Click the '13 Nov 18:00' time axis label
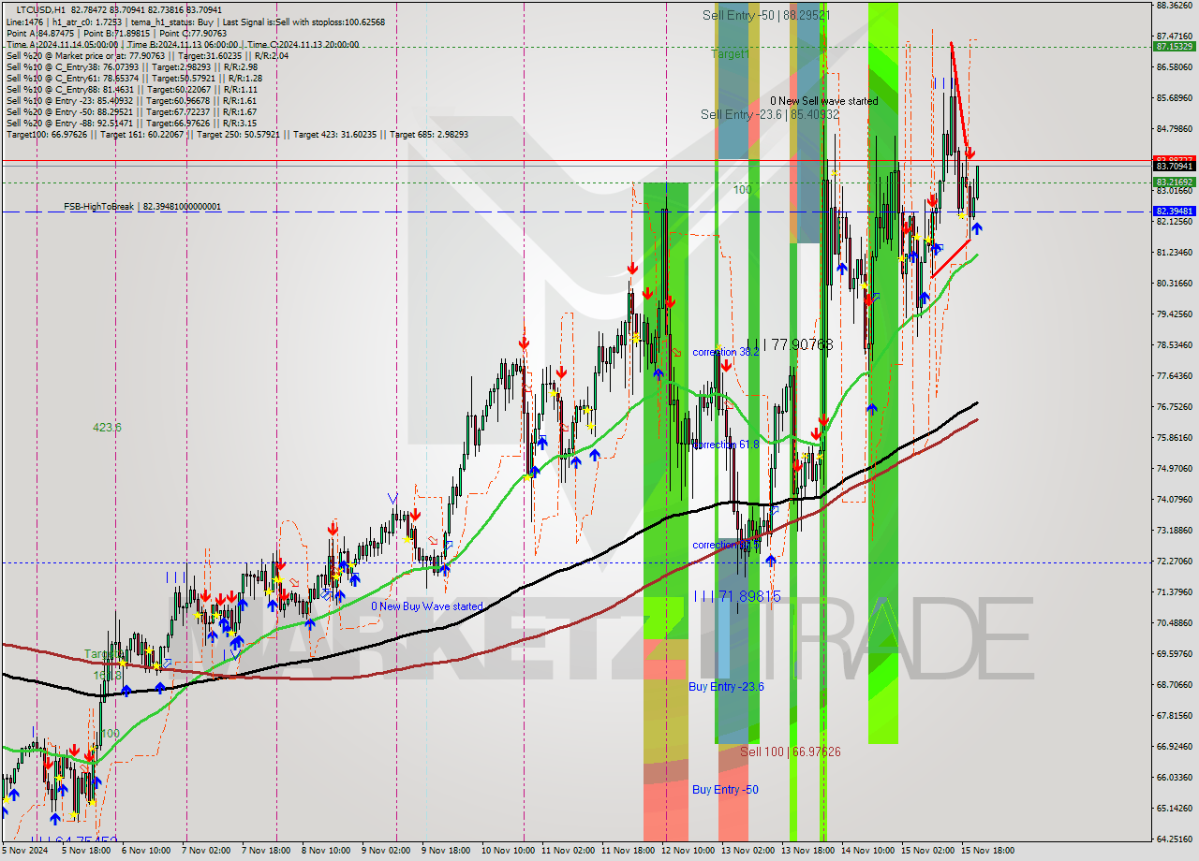 pyautogui.click(x=807, y=851)
